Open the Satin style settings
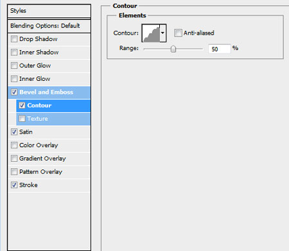The width and height of the screenshot is (289, 251). tap(26, 132)
